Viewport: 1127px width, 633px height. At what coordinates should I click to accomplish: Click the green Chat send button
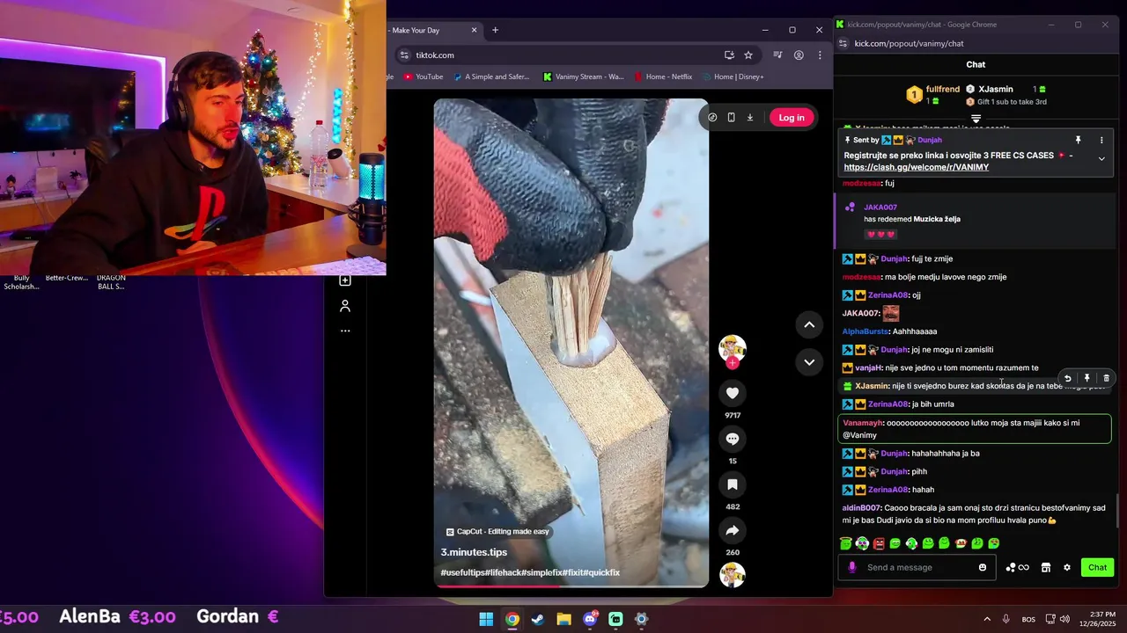coord(1097,567)
